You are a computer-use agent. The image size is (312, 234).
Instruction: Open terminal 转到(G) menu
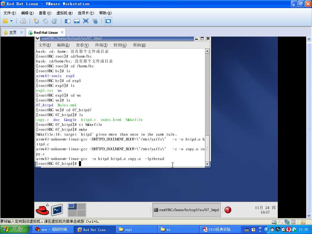coord(120,45)
